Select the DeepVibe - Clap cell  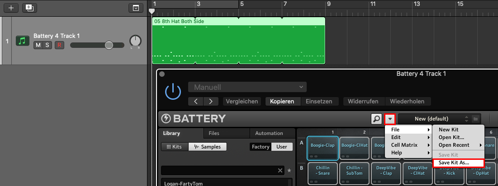pyautogui.click(x=386, y=174)
